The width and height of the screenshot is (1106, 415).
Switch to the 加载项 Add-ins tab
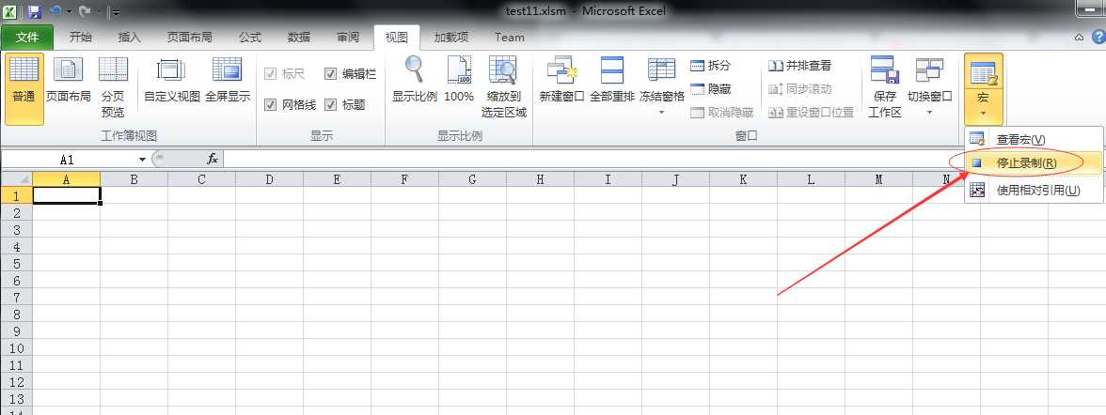450,38
